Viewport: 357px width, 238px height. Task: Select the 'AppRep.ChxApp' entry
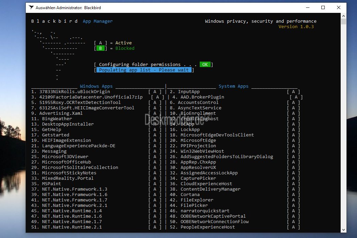[x=198, y=162]
